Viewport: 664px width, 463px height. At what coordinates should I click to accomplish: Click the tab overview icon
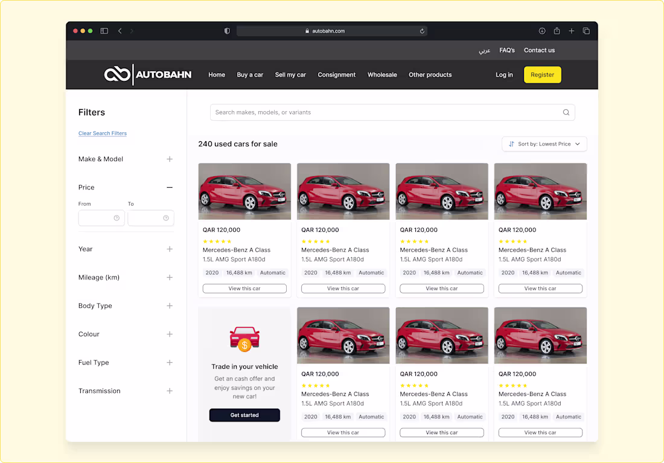coord(586,30)
